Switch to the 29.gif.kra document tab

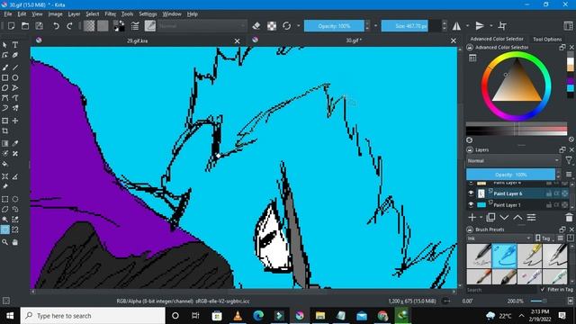[138, 40]
